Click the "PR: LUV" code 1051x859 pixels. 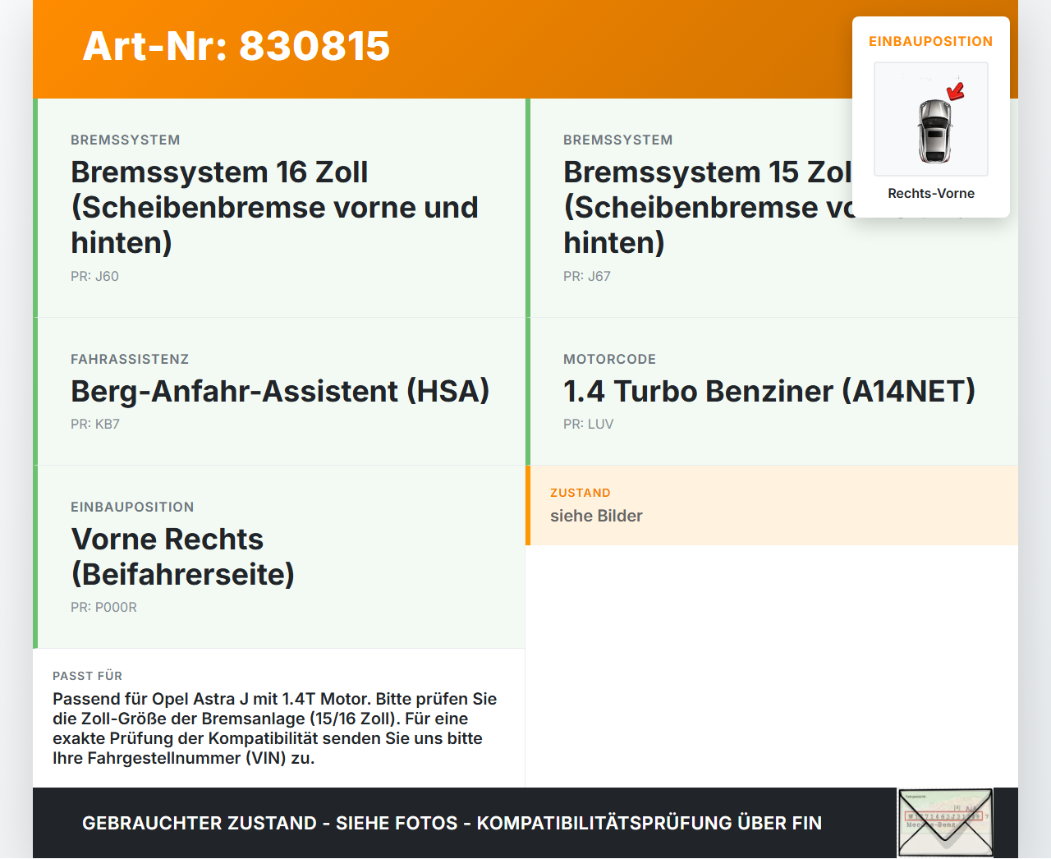coord(589,424)
